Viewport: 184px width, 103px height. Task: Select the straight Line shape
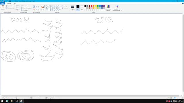47,6
